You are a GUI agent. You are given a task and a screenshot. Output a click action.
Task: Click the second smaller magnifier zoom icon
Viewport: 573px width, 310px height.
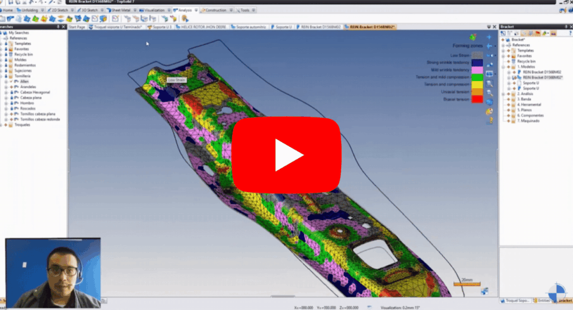(489, 93)
